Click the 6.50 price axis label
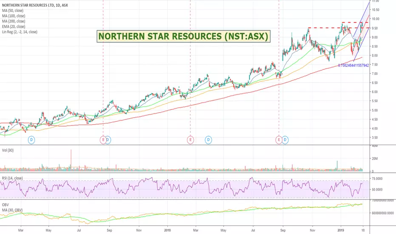This screenshot has width=396, height=234. coord(375,83)
